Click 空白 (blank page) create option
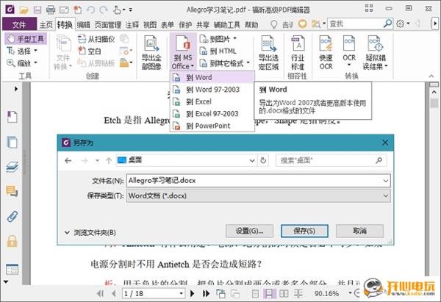Image resolution: width=441 pixels, height=302 pixels. (x=90, y=51)
